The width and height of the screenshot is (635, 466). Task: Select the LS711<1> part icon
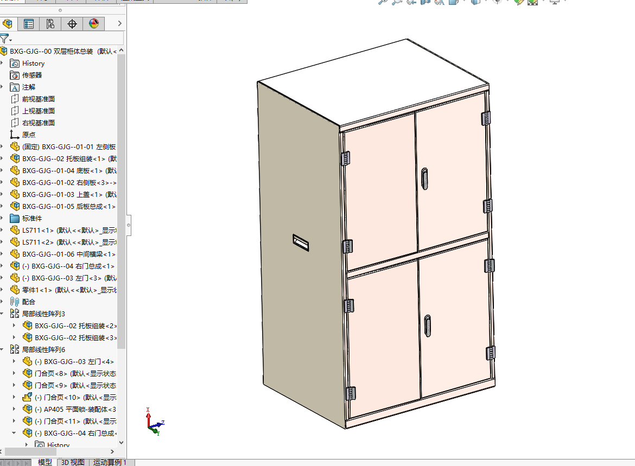tap(15, 230)
